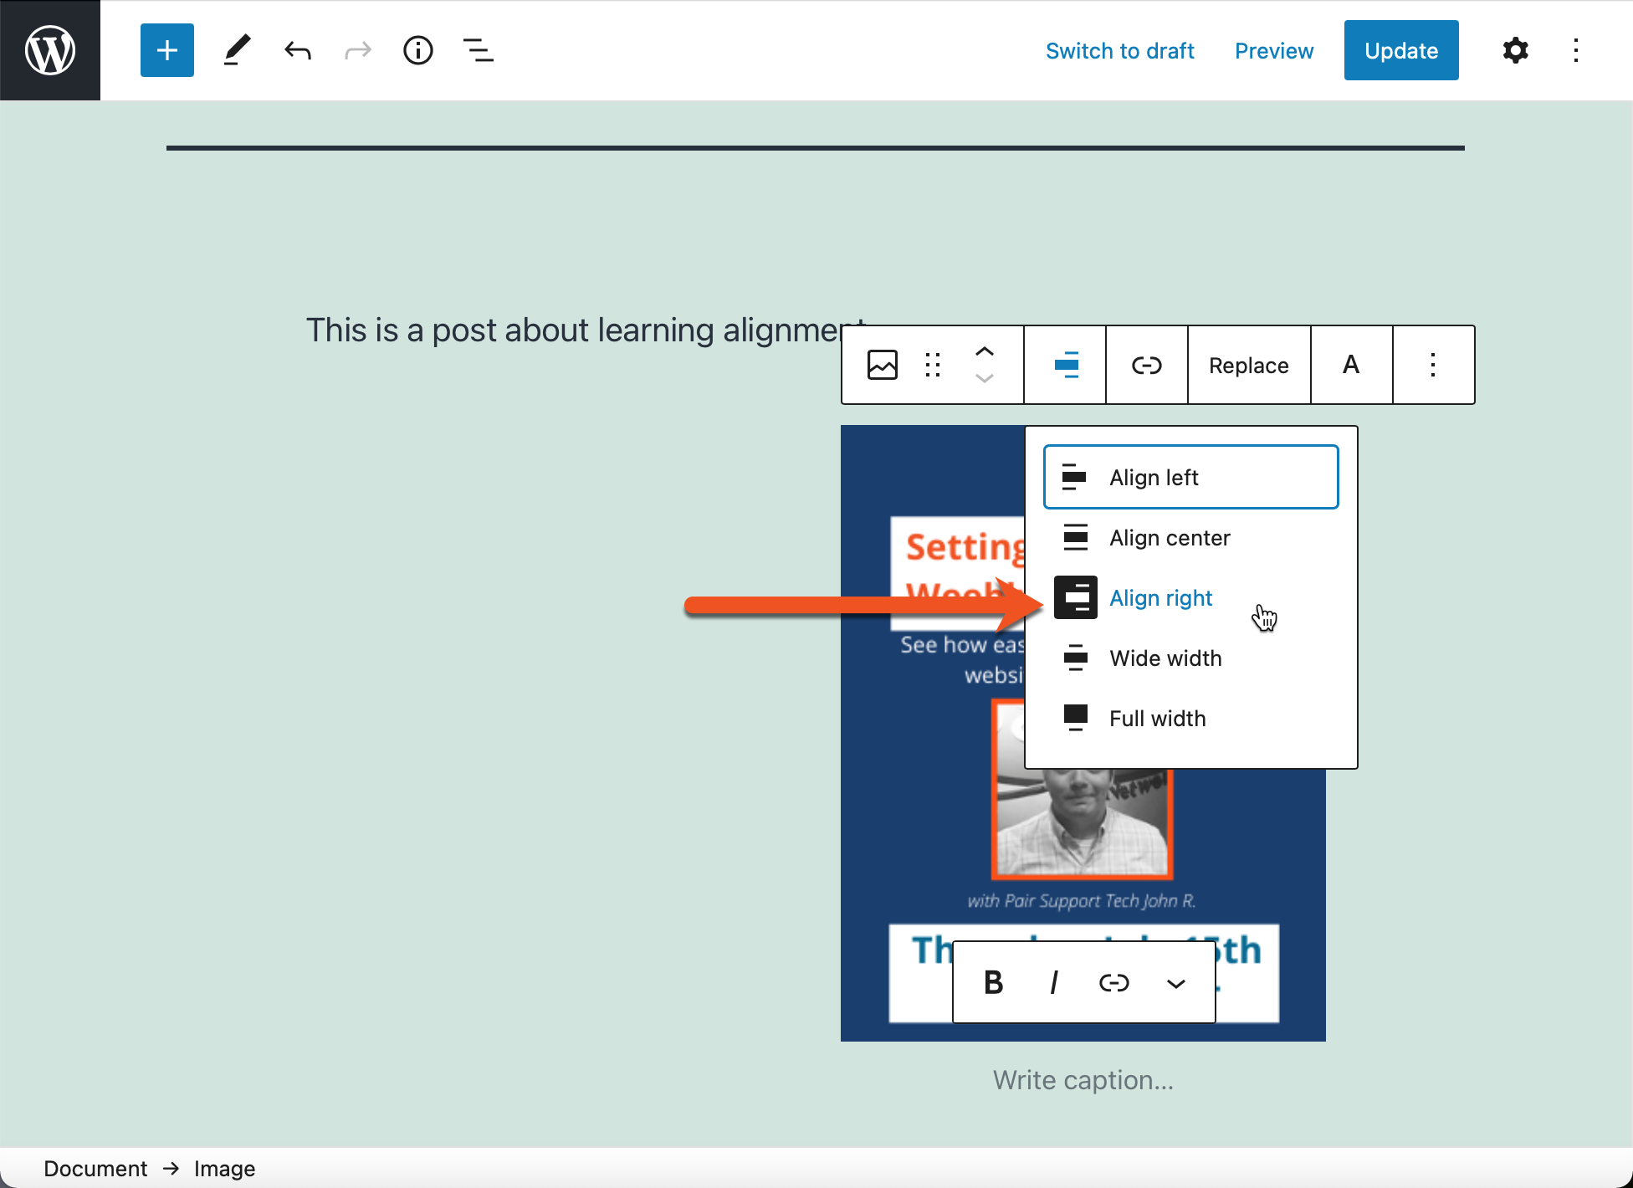This screenshot has height=1188, width=1633.
Task: Open the List View outline icon
Action: [478, 50]
